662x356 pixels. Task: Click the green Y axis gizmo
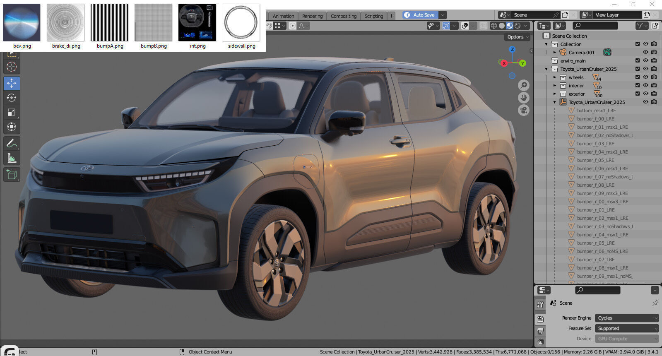(x=522, y=63)
